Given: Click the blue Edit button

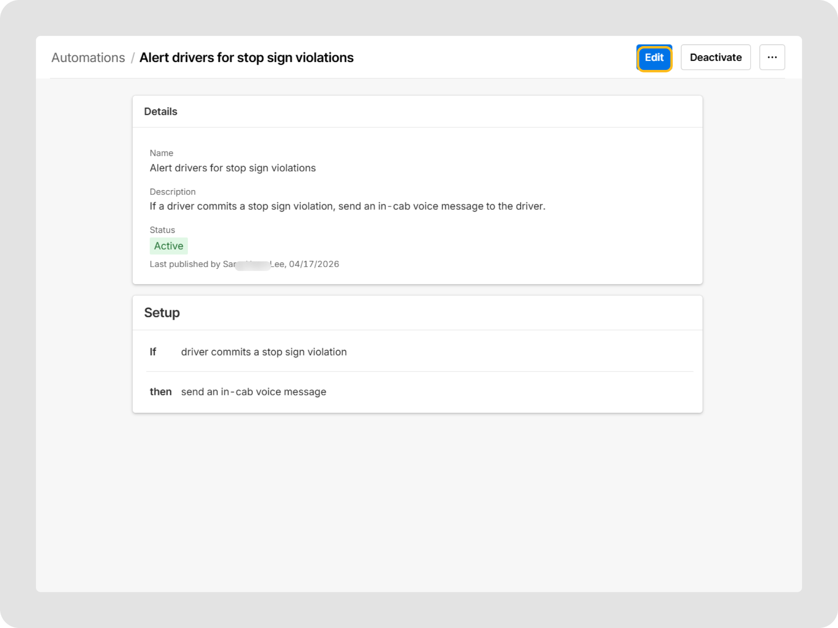Looking at the screenshot, I should click(654, 58).
